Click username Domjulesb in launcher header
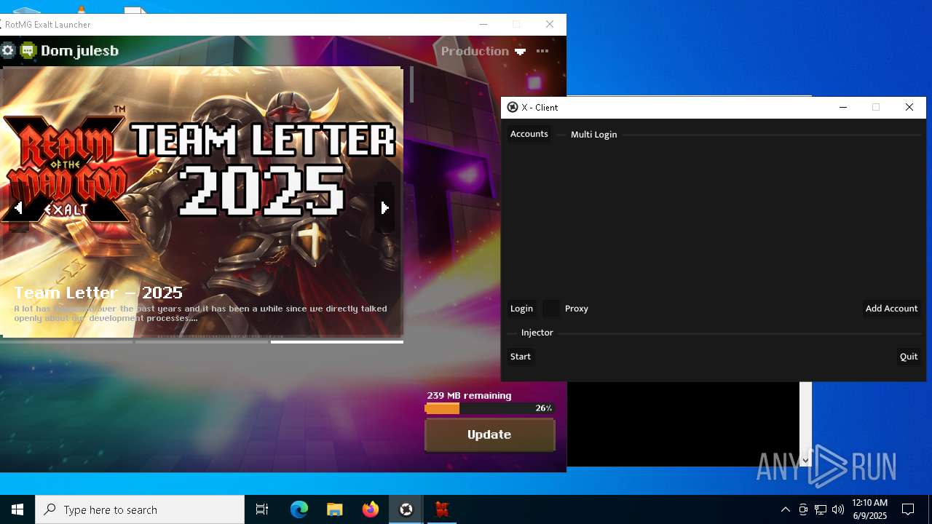 tap(79, 50)
